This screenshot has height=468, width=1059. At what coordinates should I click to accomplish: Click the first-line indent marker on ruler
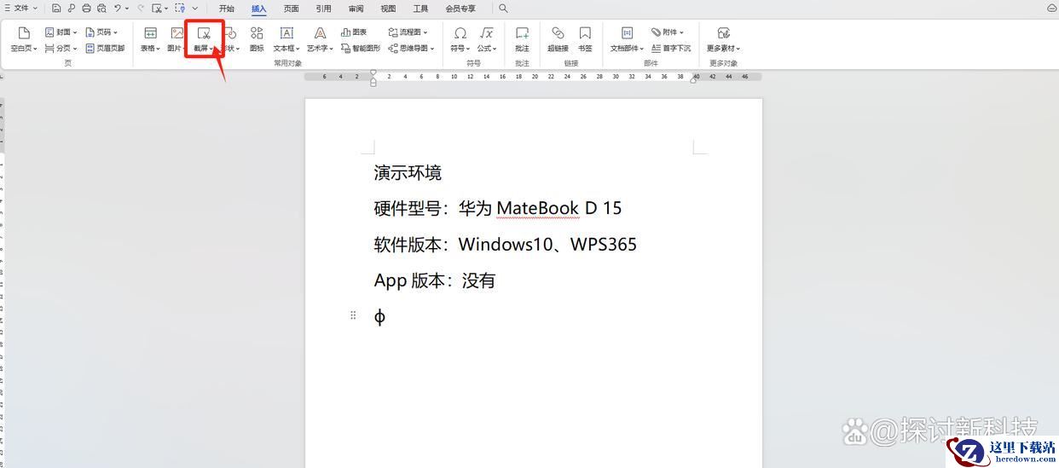[373, 72]
